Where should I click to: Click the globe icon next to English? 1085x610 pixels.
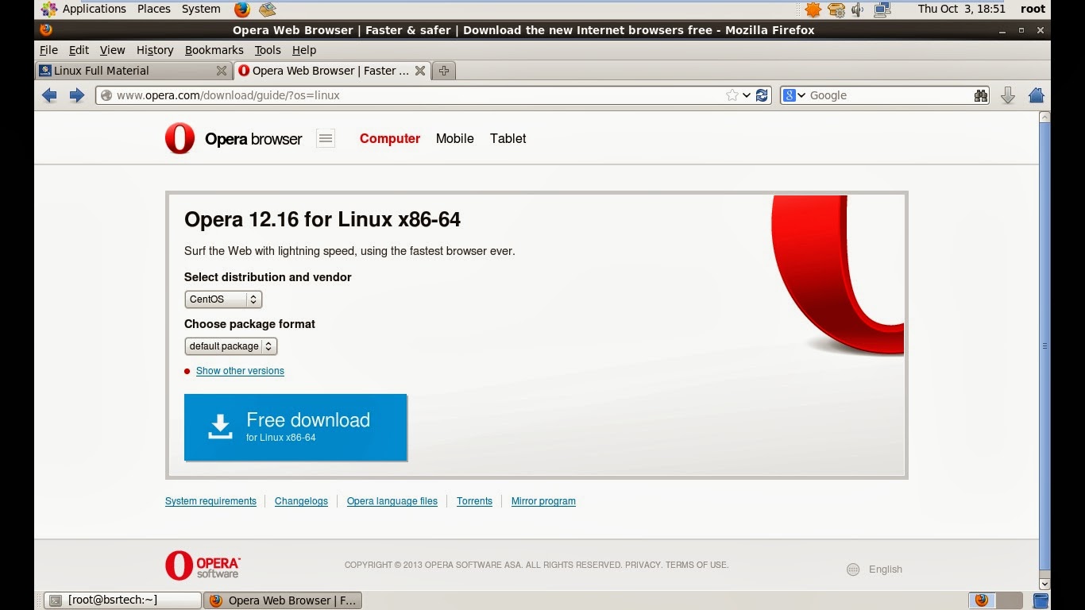click(853, 569)
